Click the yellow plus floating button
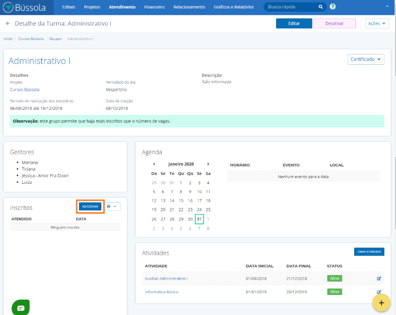The height and width of the screenshot is (315, 396). (382, 303)
